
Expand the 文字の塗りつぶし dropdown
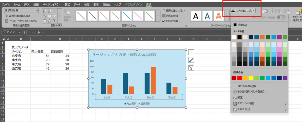(243, 11)
